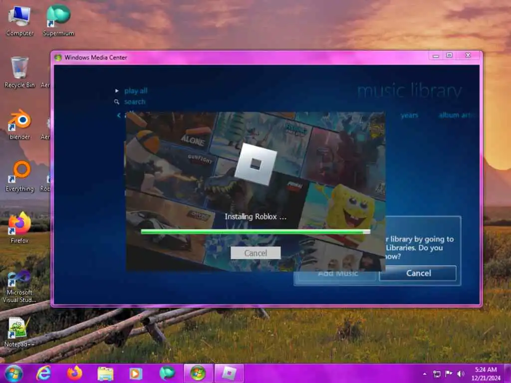Open the Action Center flag icon
This screenshot has height=383, width=511.
pos(449,374)
